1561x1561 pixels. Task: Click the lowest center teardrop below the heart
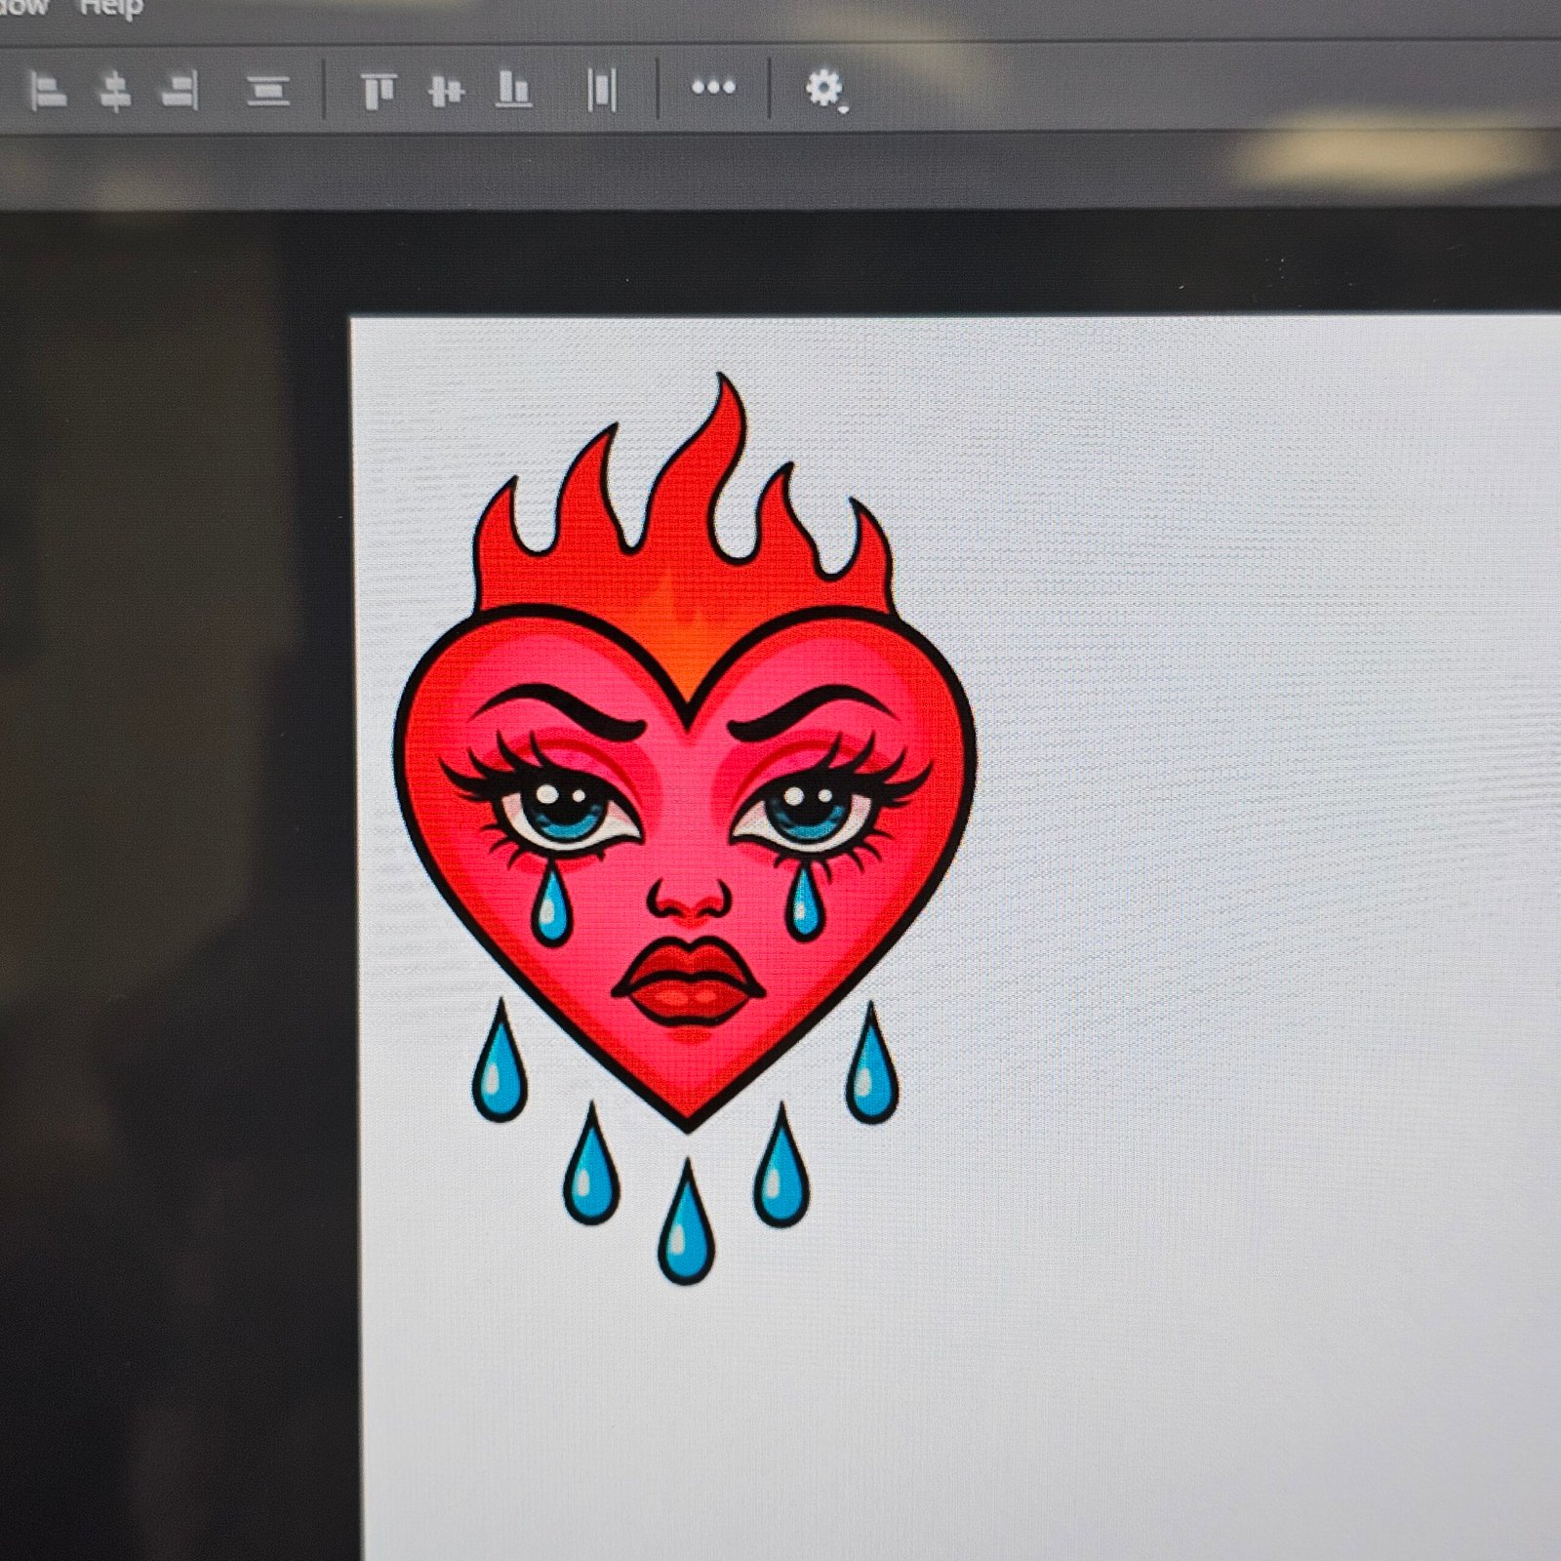click(x=686, y=1229)
